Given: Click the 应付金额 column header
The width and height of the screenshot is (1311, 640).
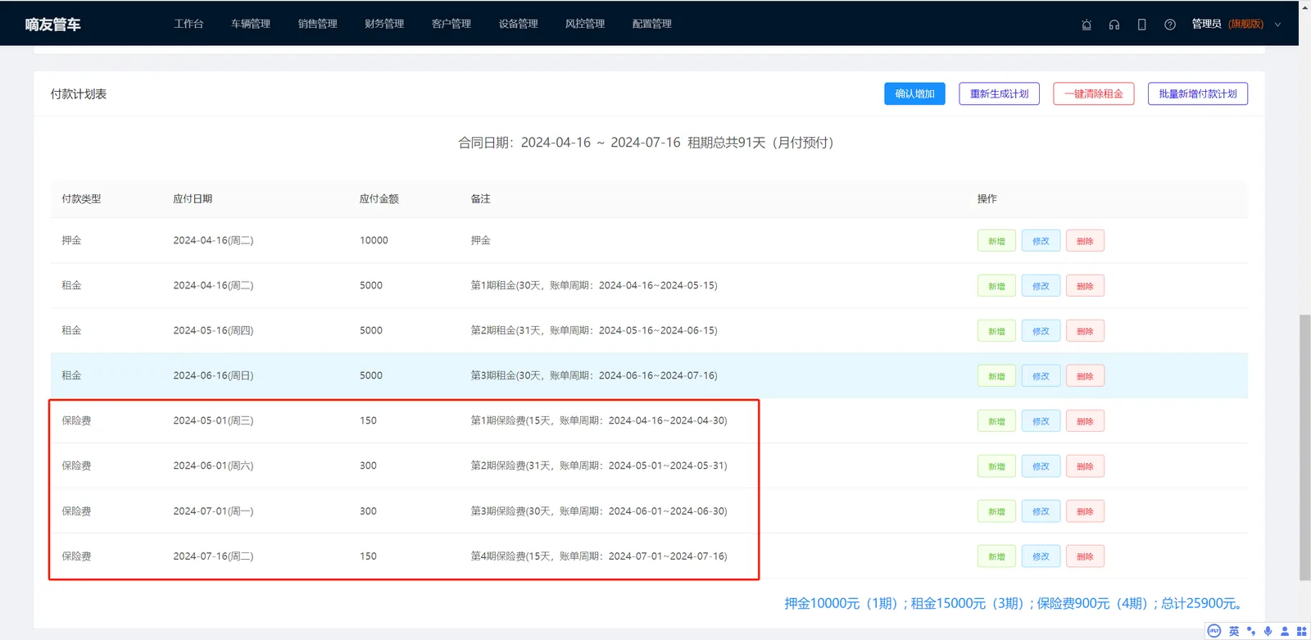Looking at the screenshot, I should point(379,199).
